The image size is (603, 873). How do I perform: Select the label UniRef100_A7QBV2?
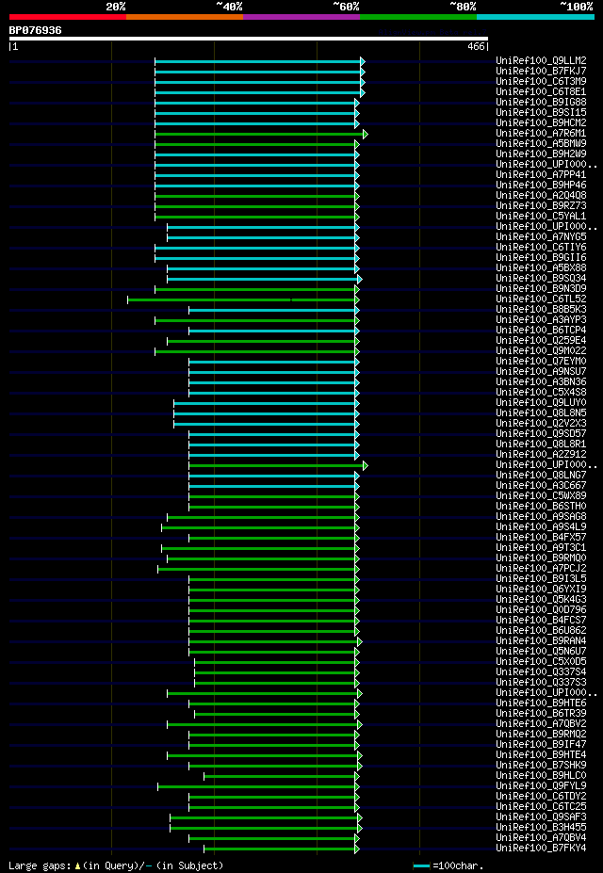point(541,724)
